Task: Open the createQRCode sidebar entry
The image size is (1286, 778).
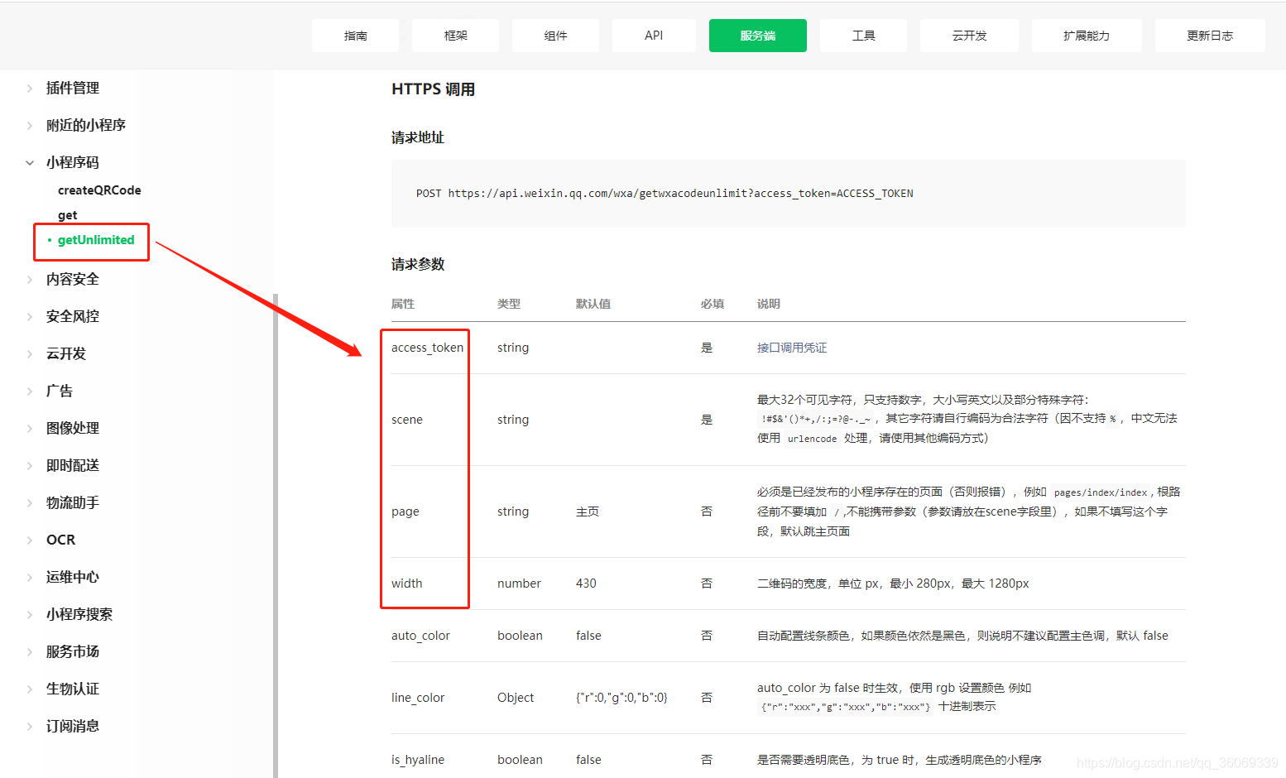Action: [x=99, y=190]
